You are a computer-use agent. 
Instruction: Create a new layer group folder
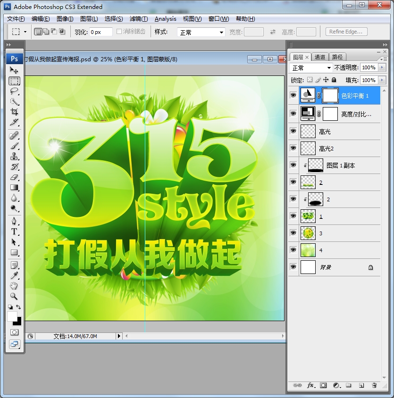click(348, 385)
